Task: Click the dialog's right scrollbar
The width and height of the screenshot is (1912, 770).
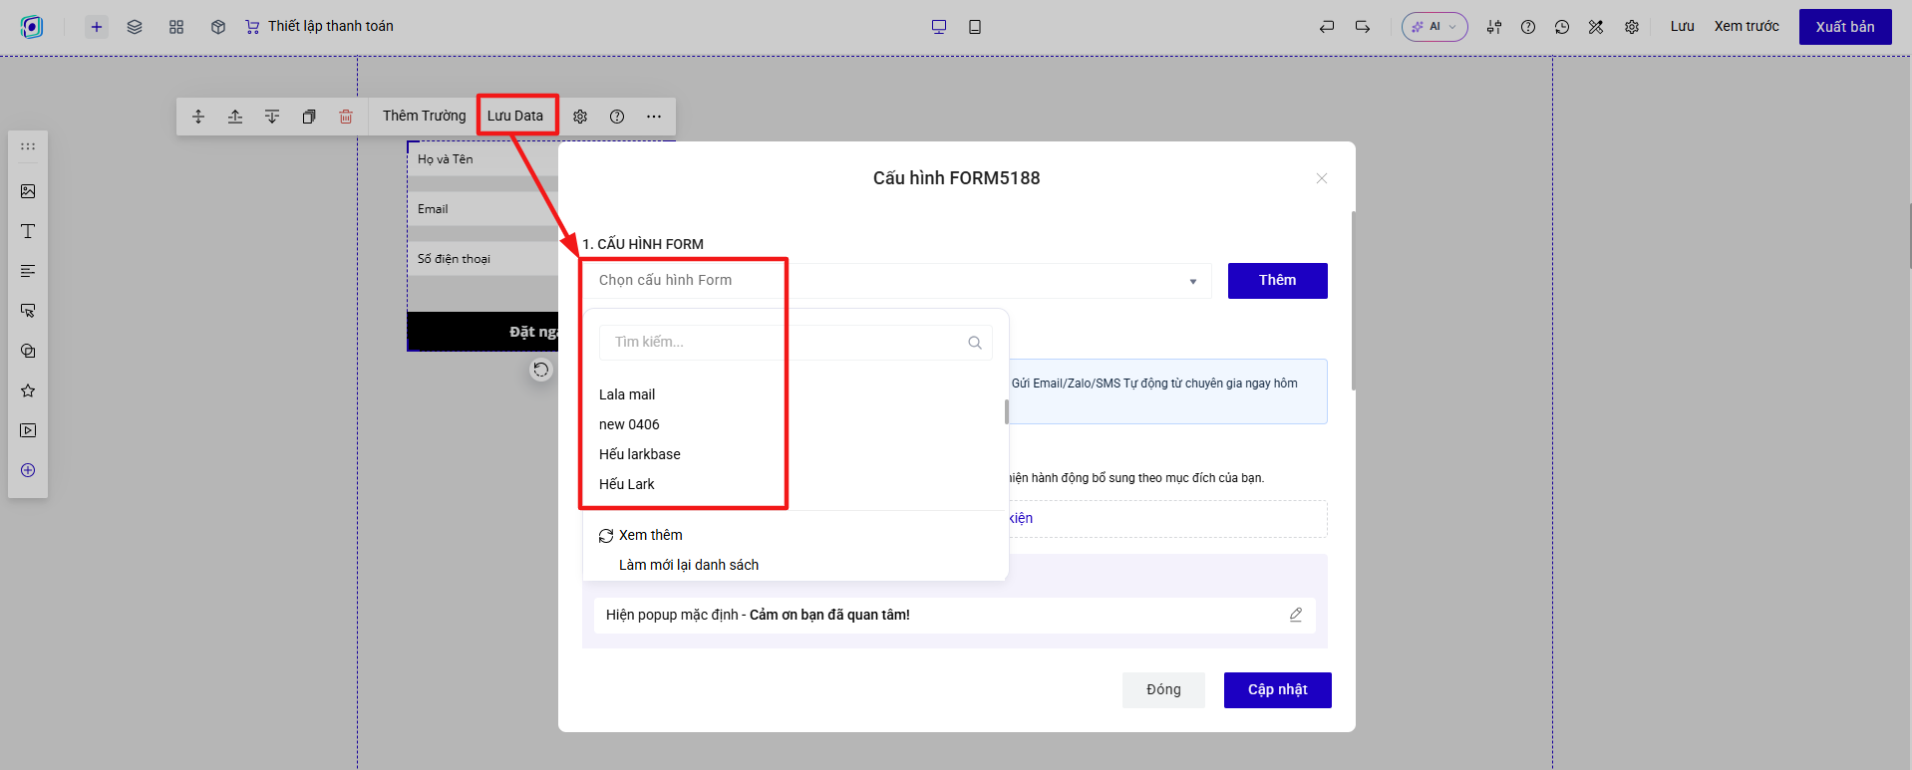Action: pos(1353,301)
